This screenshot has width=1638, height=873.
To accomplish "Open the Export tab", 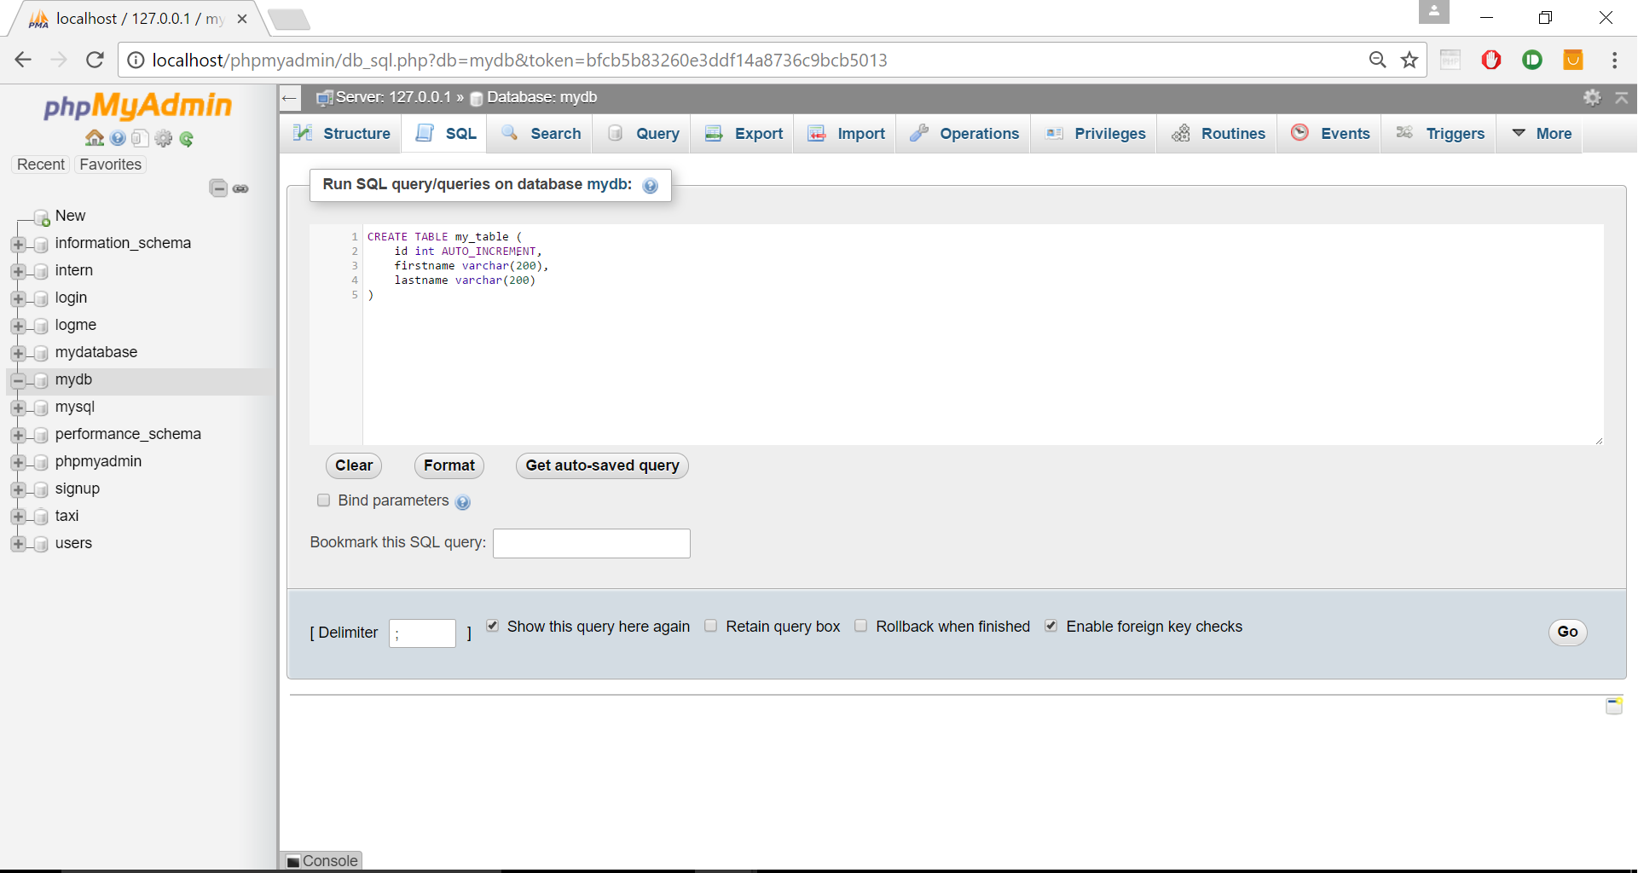I will click(744, 134).
